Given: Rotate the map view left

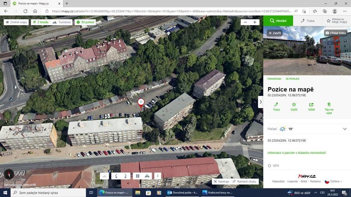Looking at the screenshot, I should (116, 176).
